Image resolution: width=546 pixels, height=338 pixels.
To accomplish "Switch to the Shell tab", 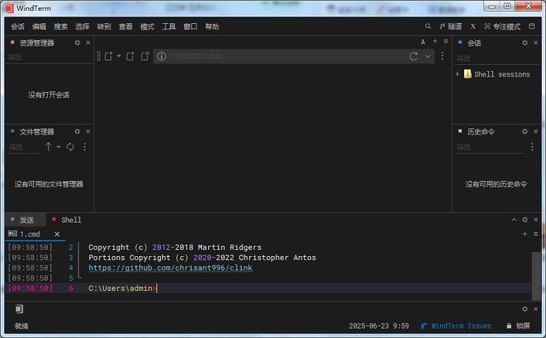I will click(71, 220).
